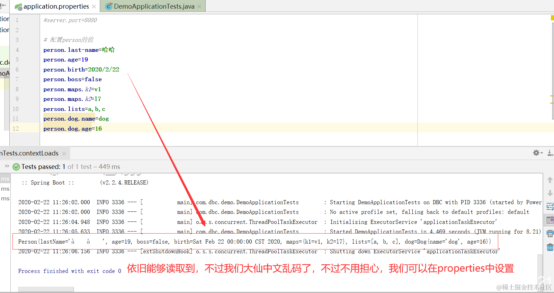Click the person.maps.k2=17 line
554x293 pixels.
coord(72,99)
